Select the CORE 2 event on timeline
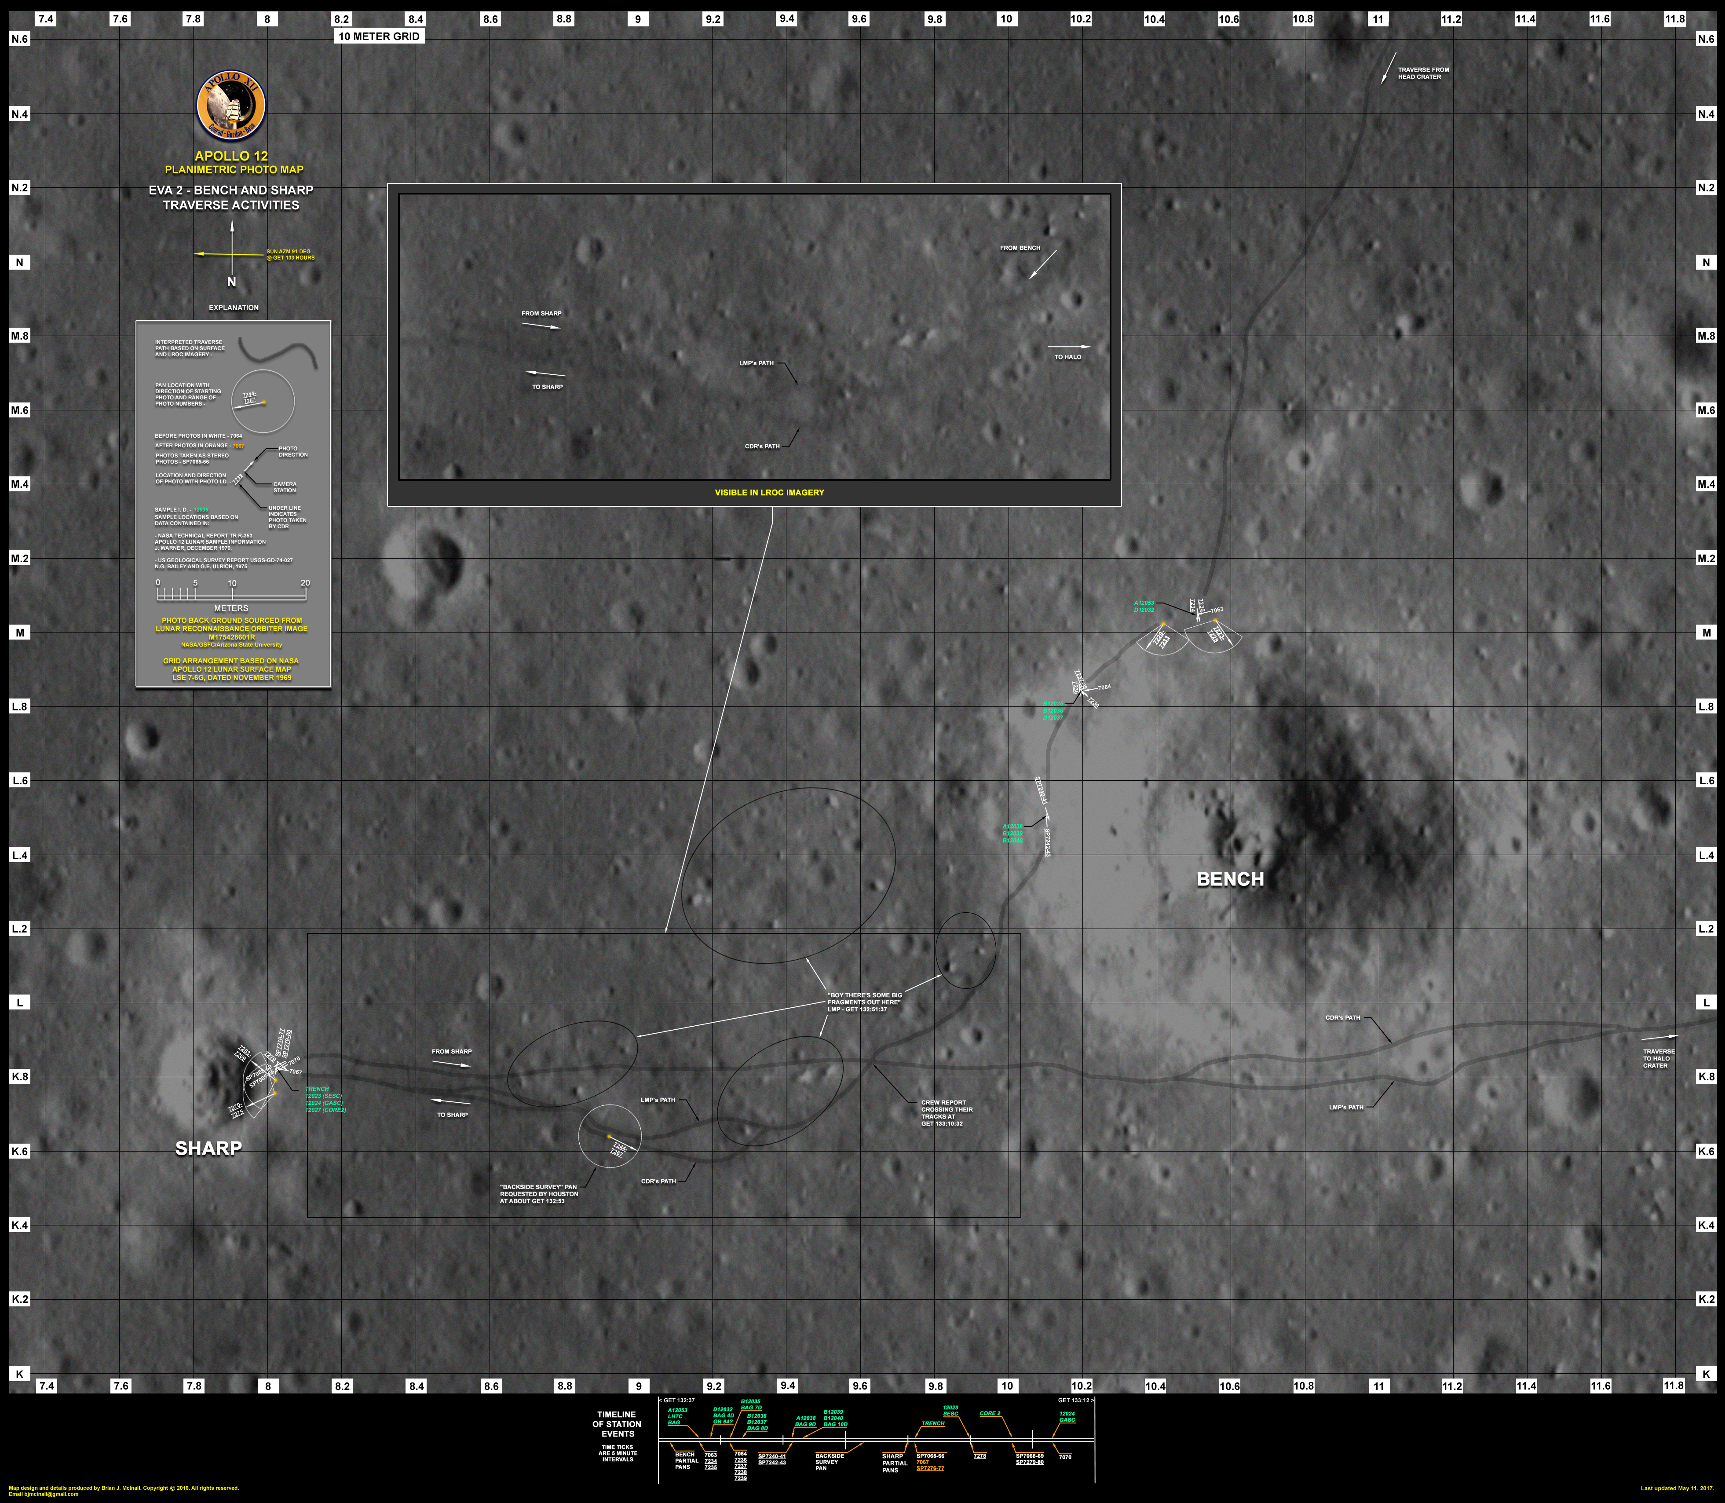The image size is (1725, 1503). (x=990, y=1413)
